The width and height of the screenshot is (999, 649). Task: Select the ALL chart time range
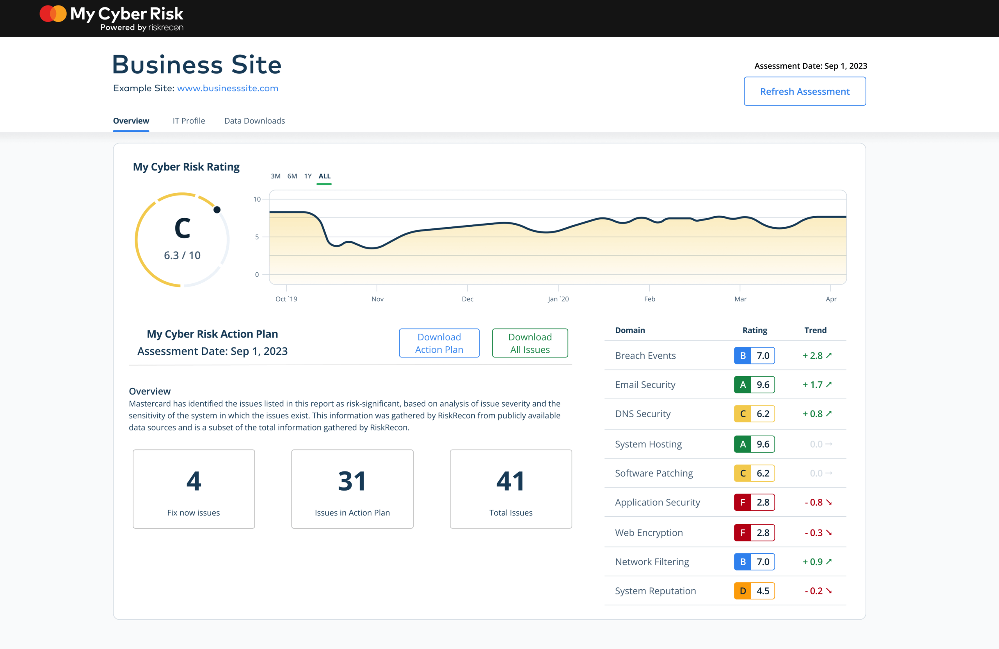pos(324,176)
